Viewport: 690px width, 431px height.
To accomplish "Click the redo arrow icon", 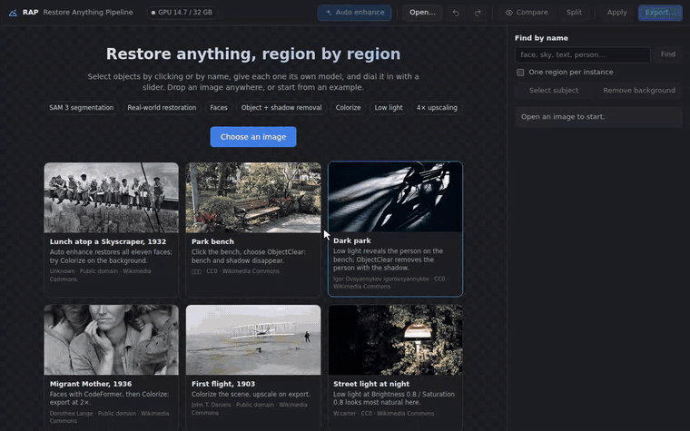I will tap(478, 13).
